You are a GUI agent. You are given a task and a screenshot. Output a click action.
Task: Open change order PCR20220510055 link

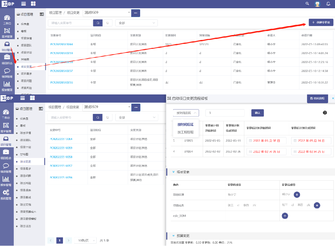[62, 83]
